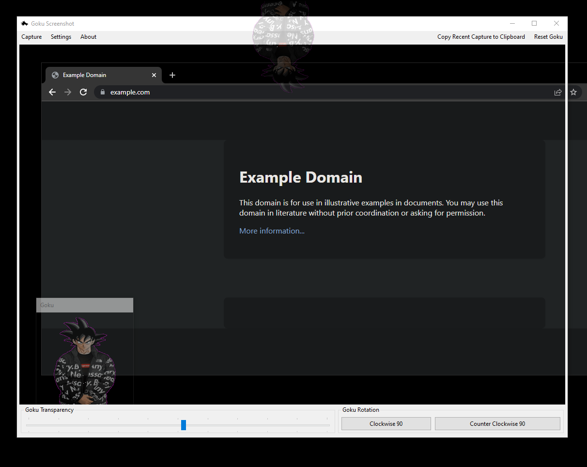587x467 pixels.
Task: Bookmark the page with the star icon
Action: 573,92
